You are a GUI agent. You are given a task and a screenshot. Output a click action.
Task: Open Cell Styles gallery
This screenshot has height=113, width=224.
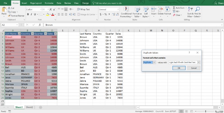pyautogui.click(x=146, y=12)
